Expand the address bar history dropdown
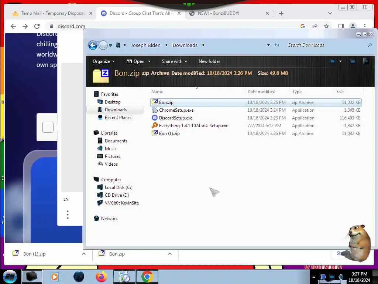The image size is (378, 284). pyautogui.click(x=268, y=45)
